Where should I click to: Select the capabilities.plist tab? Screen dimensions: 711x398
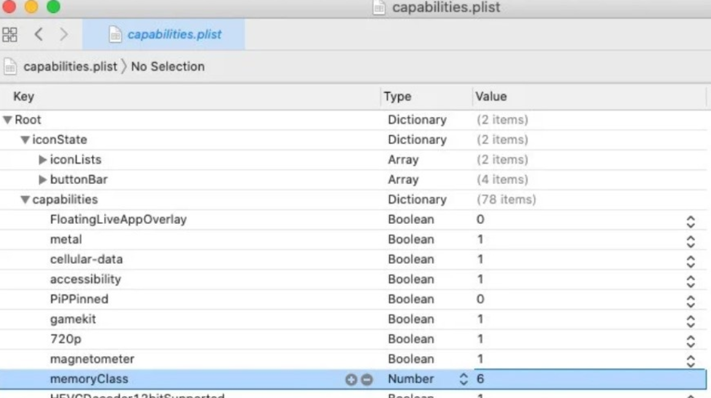point(164,35)
